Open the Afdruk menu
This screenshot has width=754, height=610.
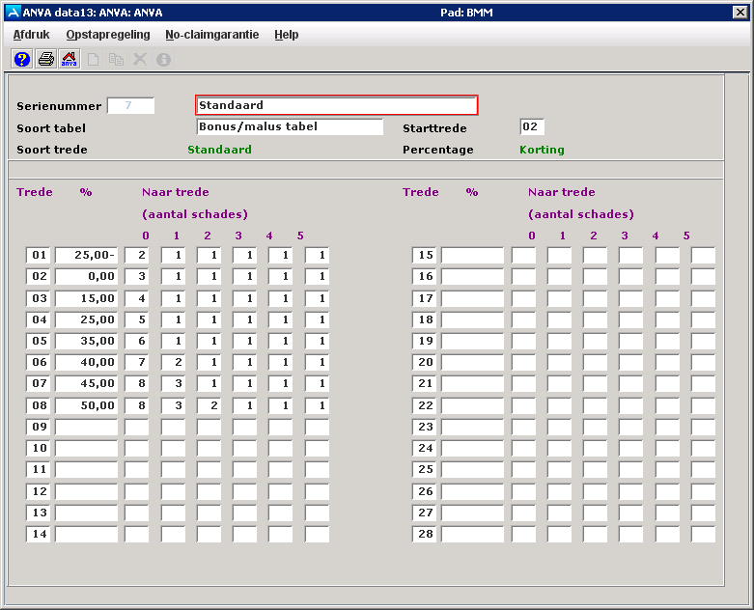point(32,35)
